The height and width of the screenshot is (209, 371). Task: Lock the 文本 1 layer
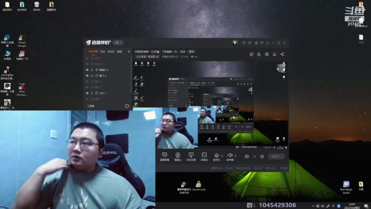(92, 93)
